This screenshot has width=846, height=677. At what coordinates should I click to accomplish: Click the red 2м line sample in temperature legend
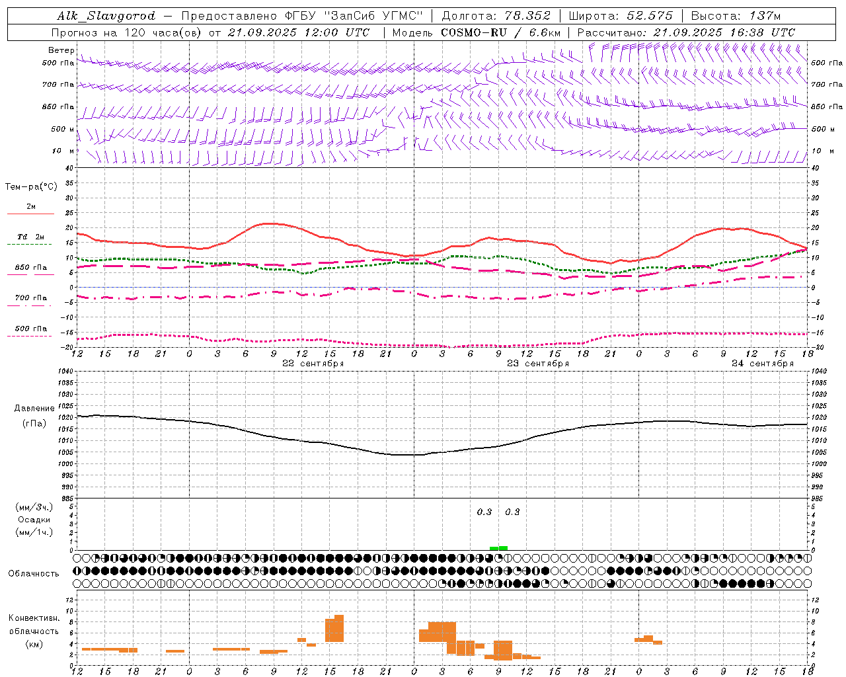[x=30, y=214]
